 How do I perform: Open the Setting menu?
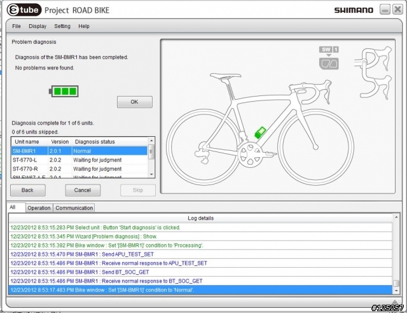pyautogui.click(x=62, y=26)
